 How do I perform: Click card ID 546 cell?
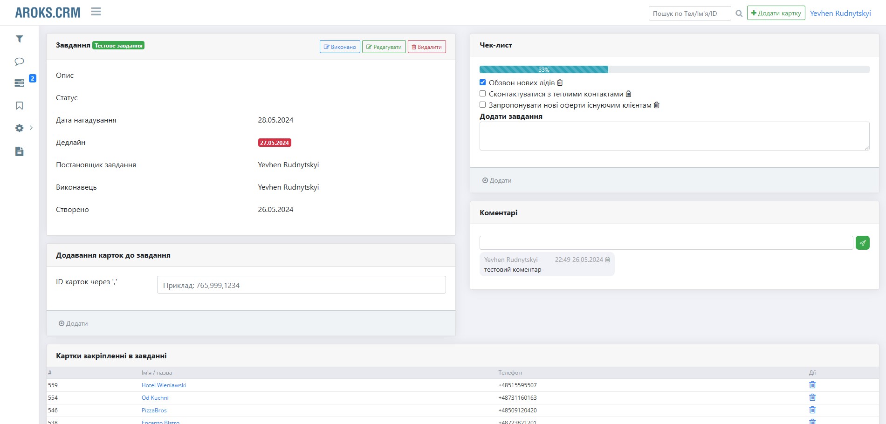click(53, 410)
